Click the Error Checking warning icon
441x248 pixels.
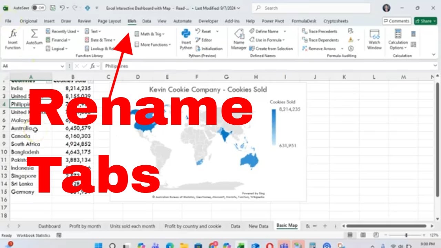point(351,40)
